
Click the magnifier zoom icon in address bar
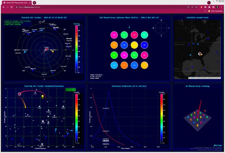pyautogui.click(x=188, y=7)
